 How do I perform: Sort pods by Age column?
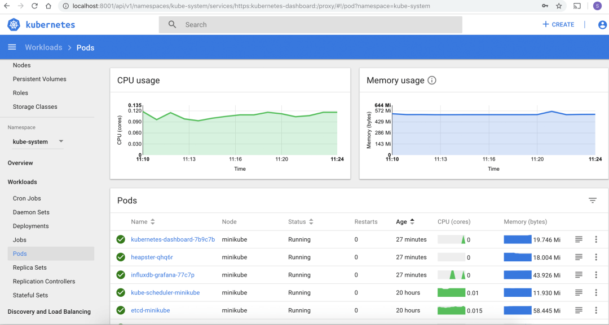pos(405,222)
